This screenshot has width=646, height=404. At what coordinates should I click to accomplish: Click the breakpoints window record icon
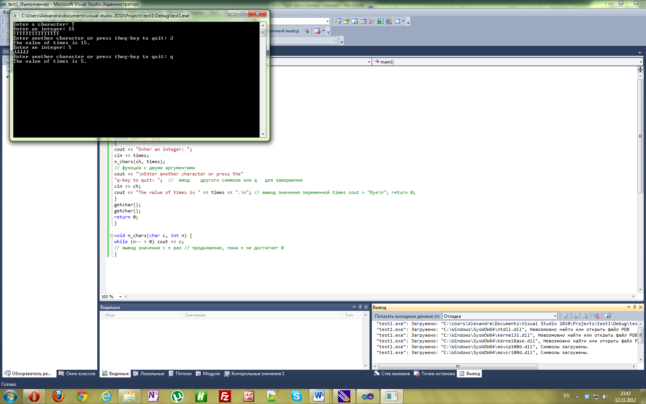tap(317, 31)
